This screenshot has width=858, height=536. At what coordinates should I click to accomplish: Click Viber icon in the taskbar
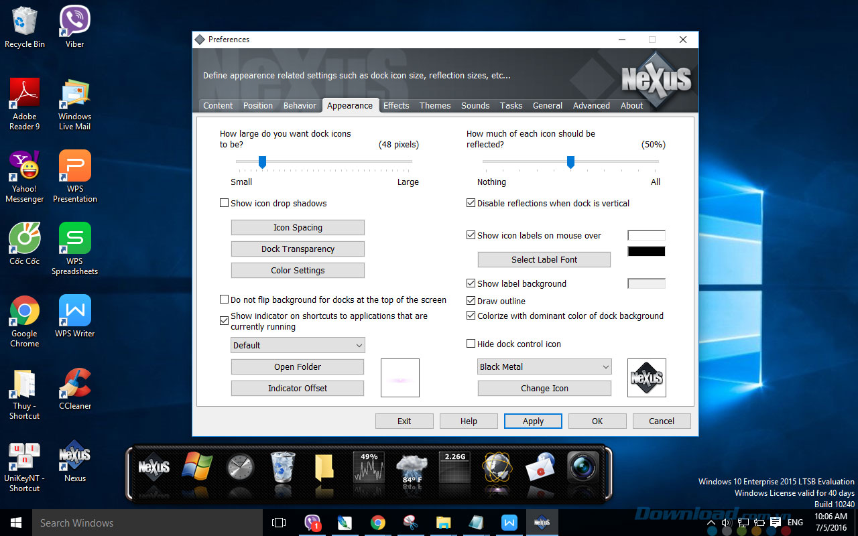coord(312,523)
